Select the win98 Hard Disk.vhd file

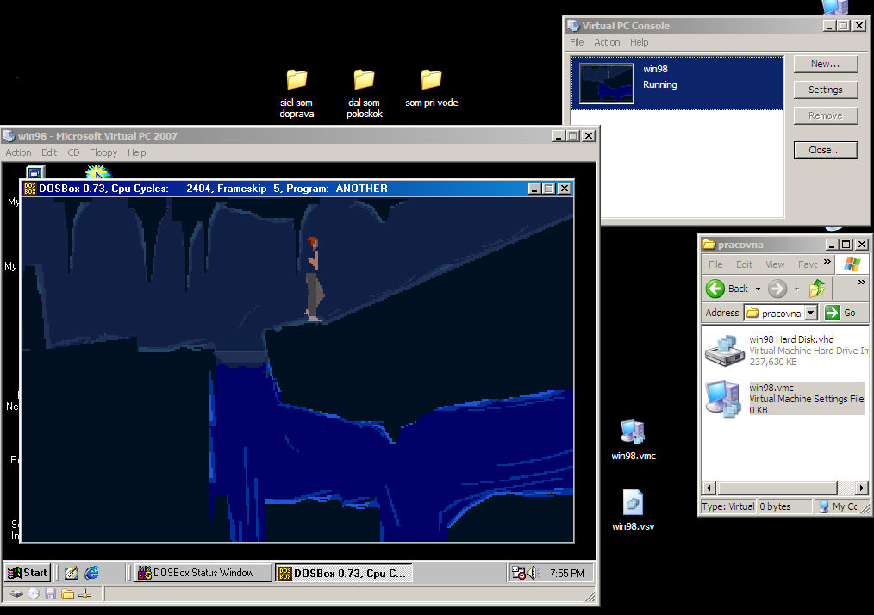724,348
